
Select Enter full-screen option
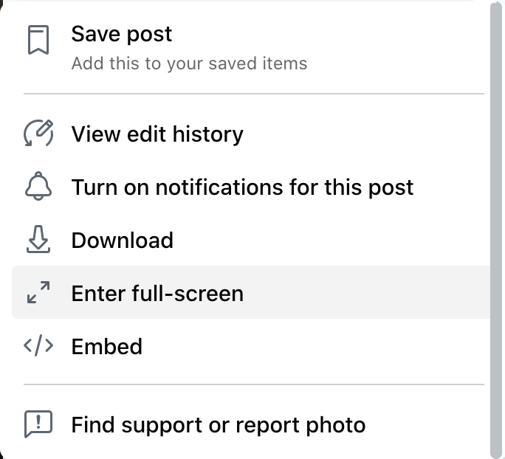coord(251,292)
